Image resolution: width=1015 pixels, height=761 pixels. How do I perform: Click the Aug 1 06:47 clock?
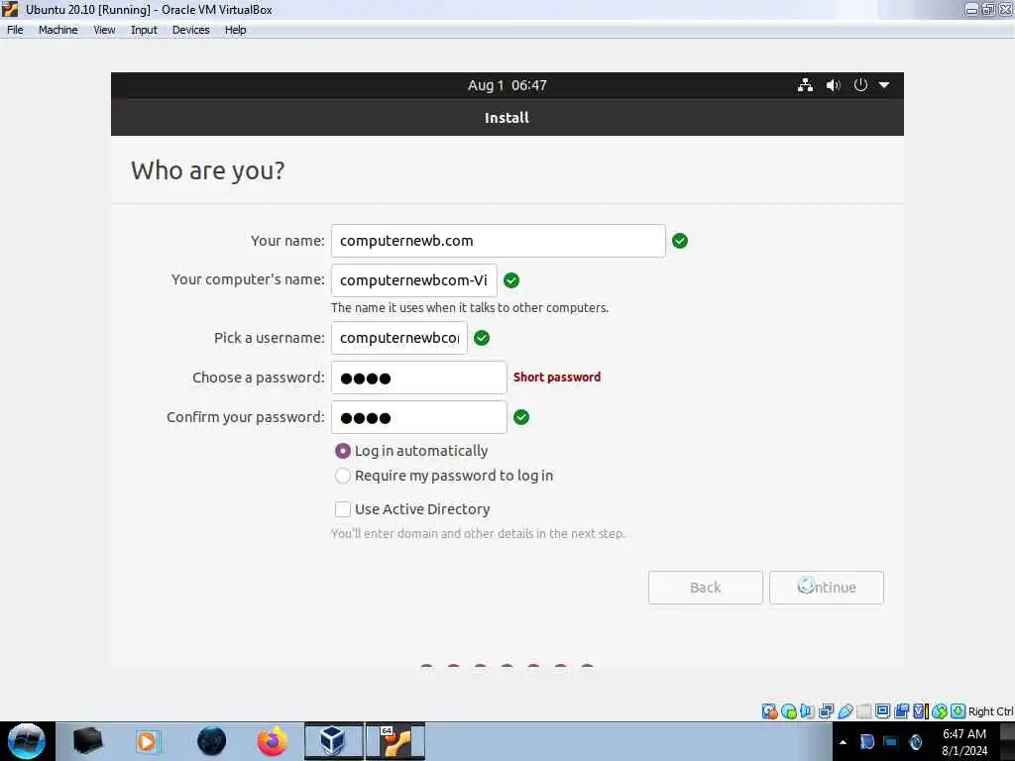point(507,85)
